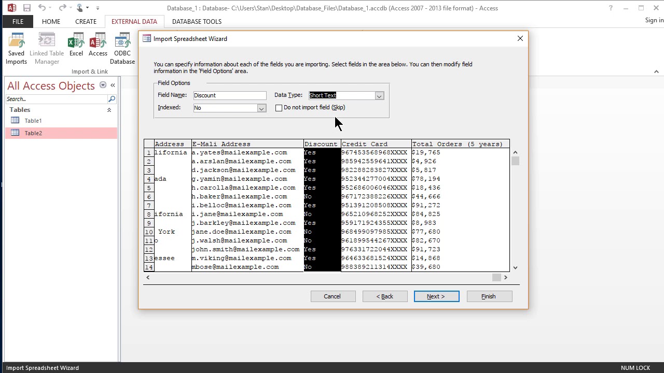
Task: Open Customize Quick Access Toolbar arrow
Action: pyautogui.click(x=98, y=8)
